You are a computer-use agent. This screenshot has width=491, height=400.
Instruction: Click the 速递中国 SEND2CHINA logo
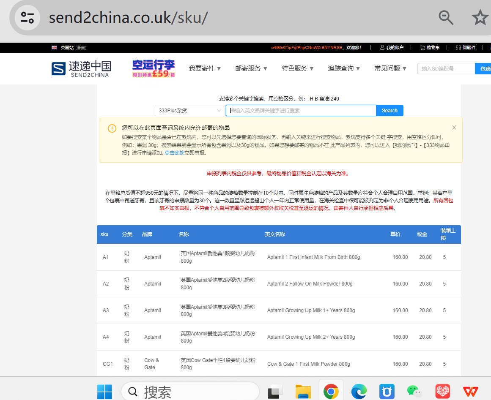82,69
